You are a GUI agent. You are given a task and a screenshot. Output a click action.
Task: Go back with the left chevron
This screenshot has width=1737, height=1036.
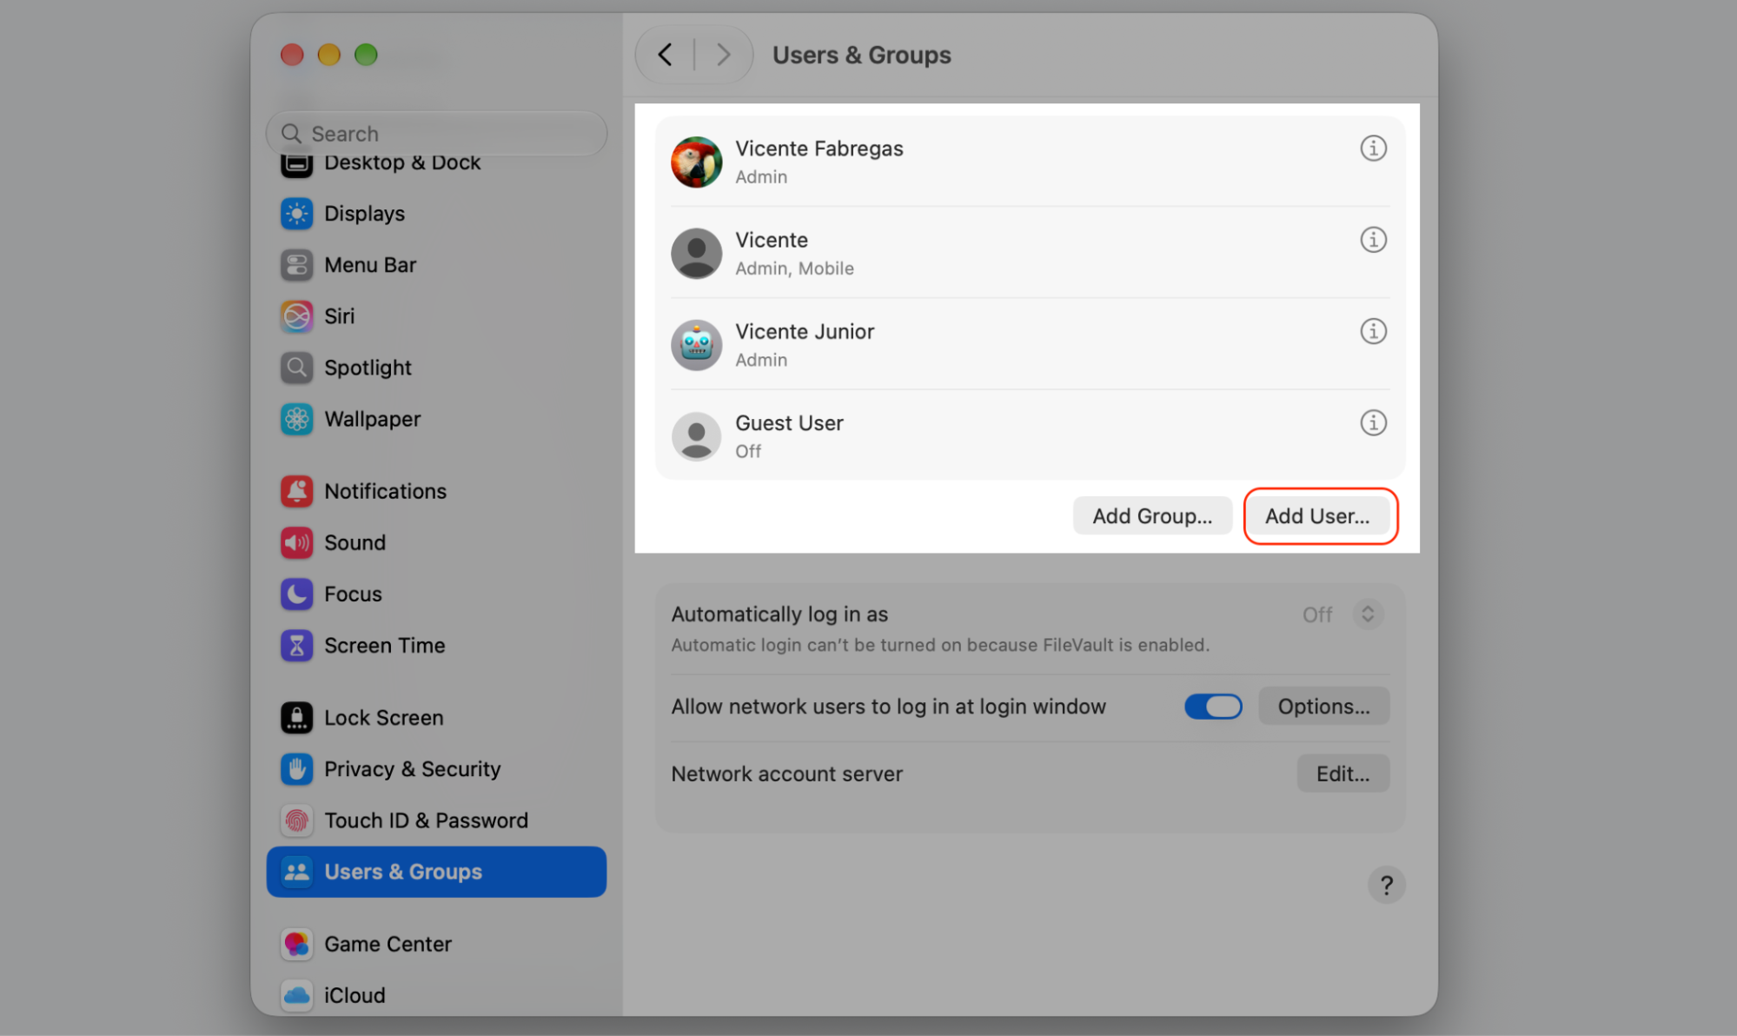[666, 55]
